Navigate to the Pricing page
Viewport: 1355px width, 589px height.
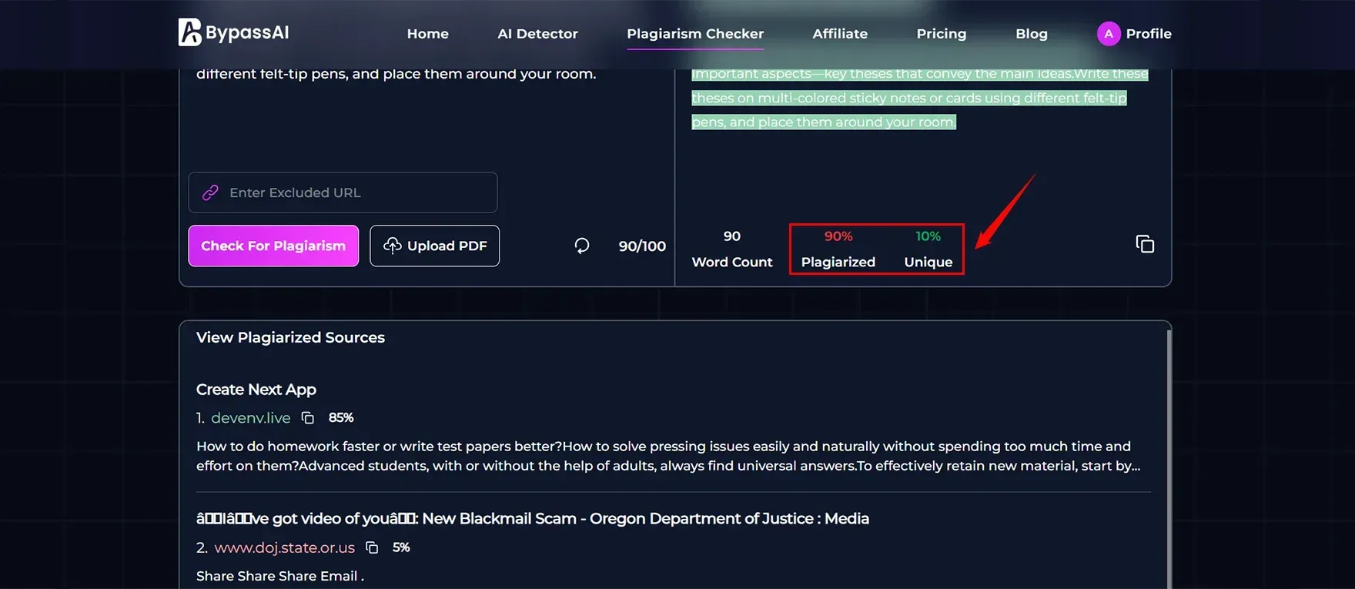941,34
